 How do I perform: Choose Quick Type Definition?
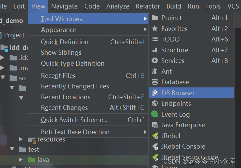point(89,63)
